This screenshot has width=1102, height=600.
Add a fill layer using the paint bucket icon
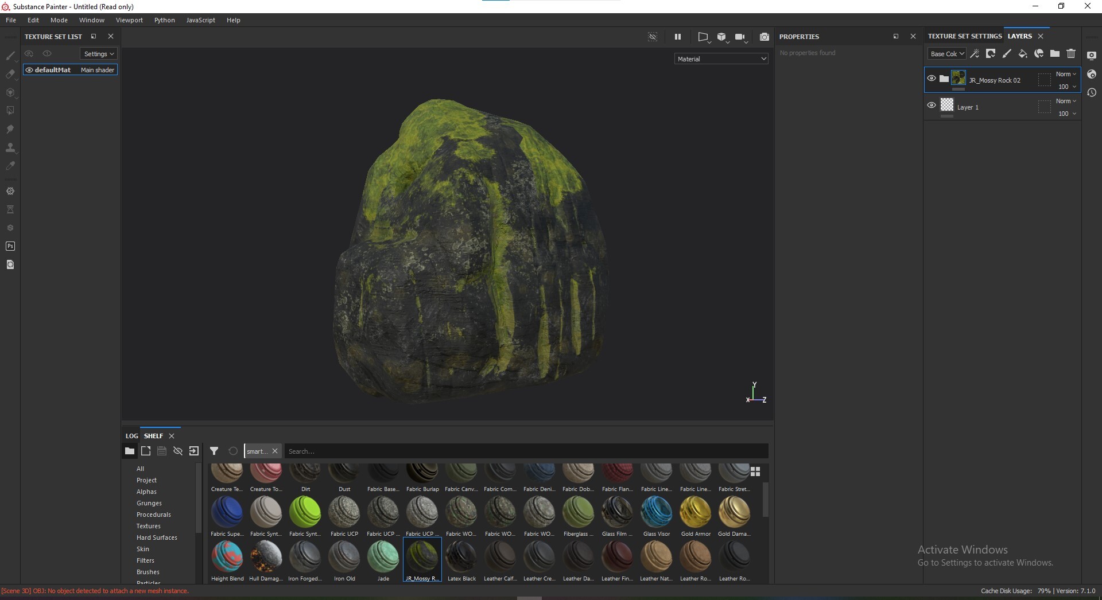[x=1022, y=53]
